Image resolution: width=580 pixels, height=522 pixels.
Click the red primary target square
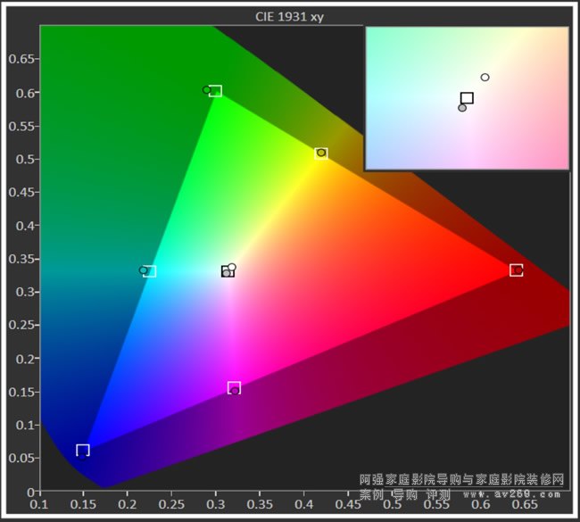click(516, 269)
